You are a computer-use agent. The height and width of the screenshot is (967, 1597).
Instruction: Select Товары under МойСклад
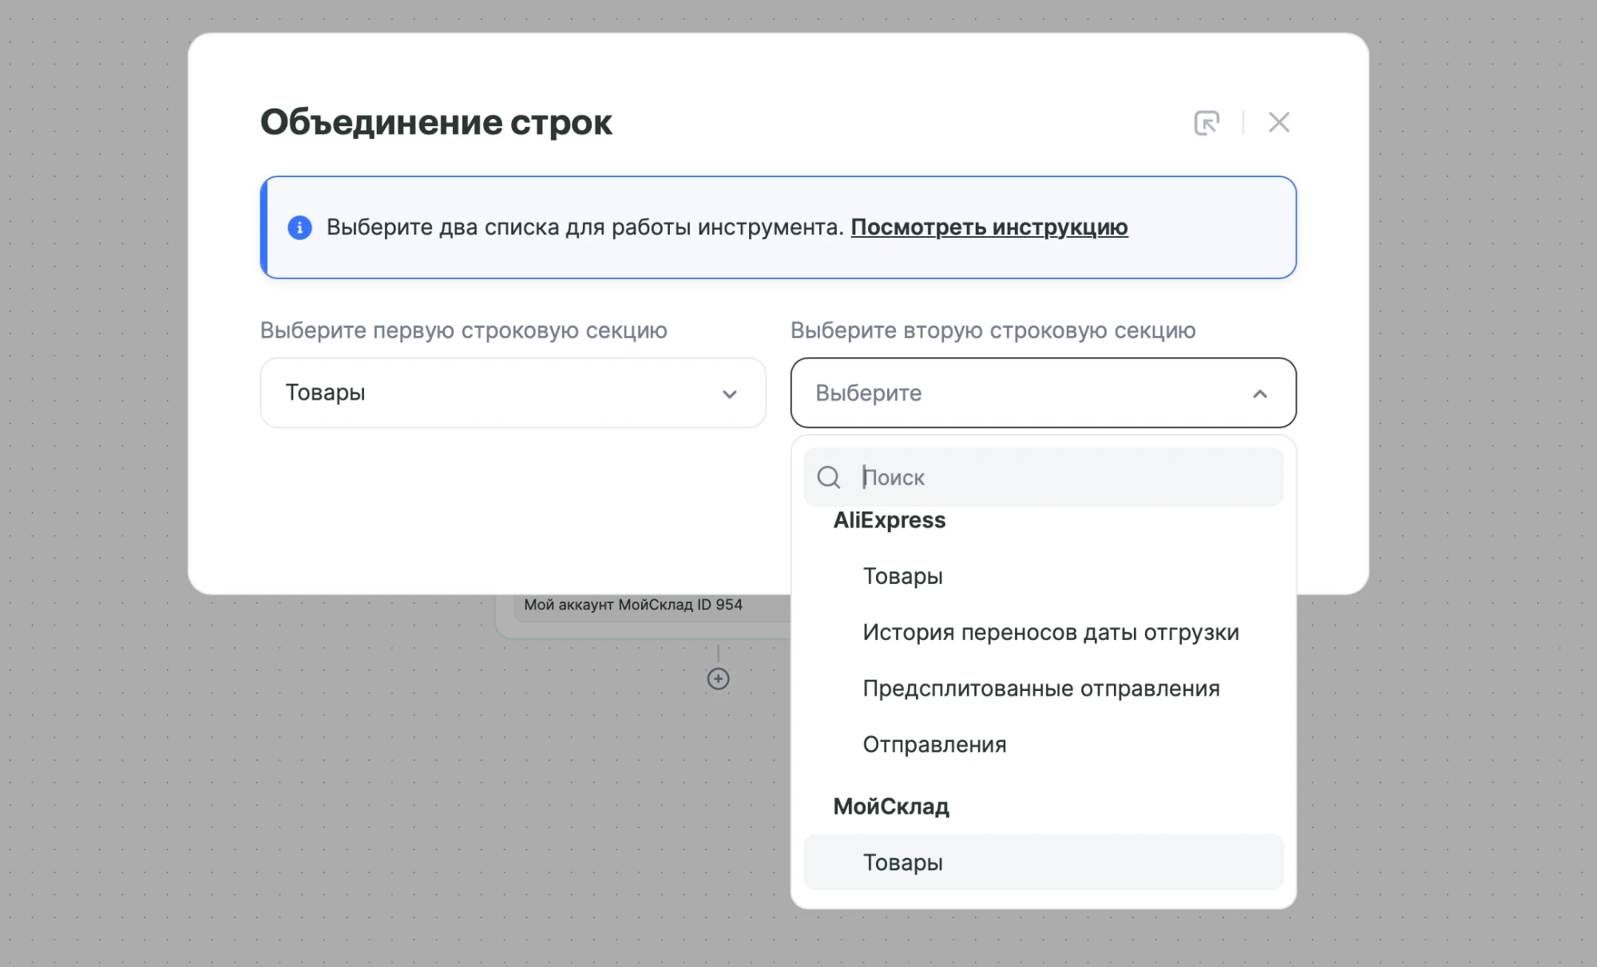pyautogui.click(x=1043, y=862)
